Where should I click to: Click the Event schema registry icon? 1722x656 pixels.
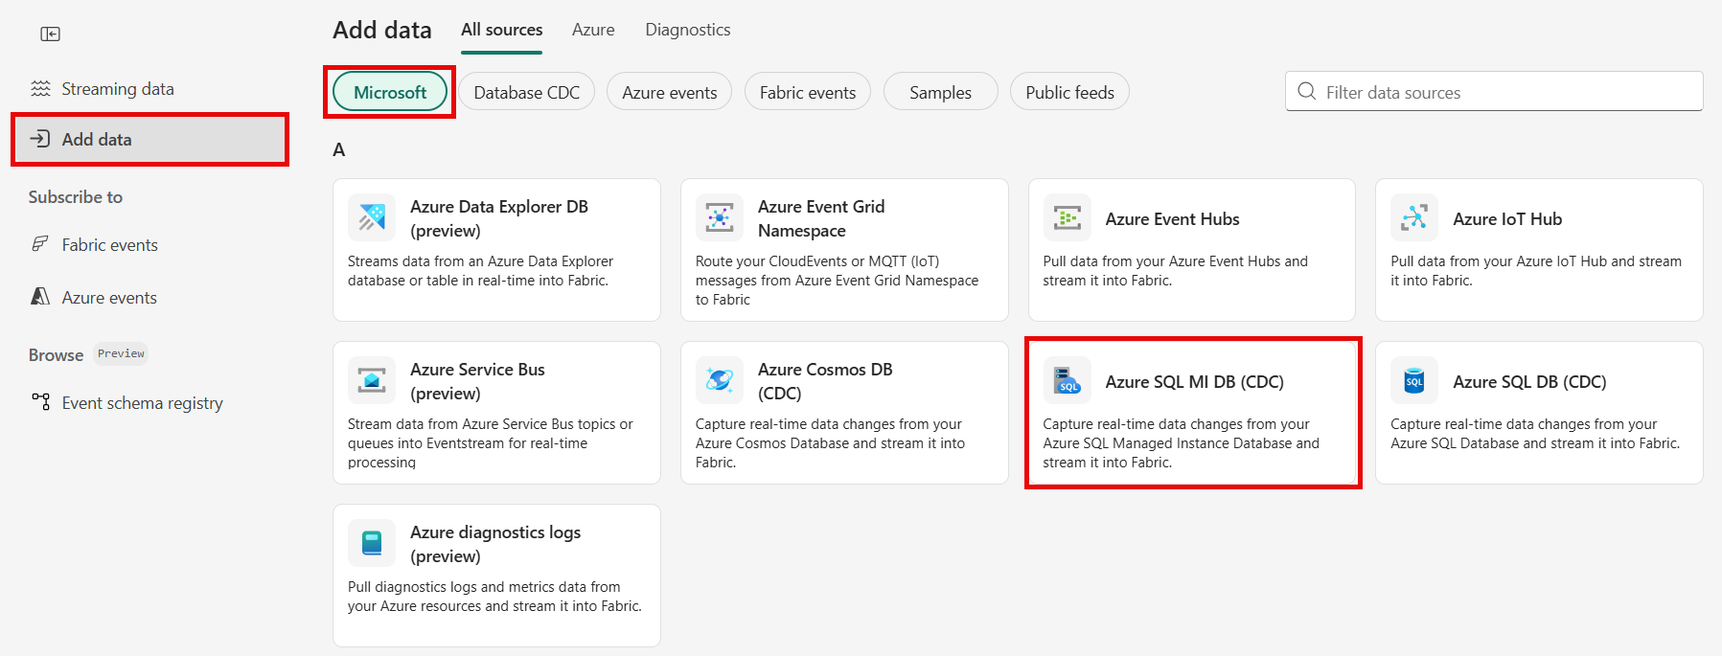pyautogui.click(x=40, y=402)
